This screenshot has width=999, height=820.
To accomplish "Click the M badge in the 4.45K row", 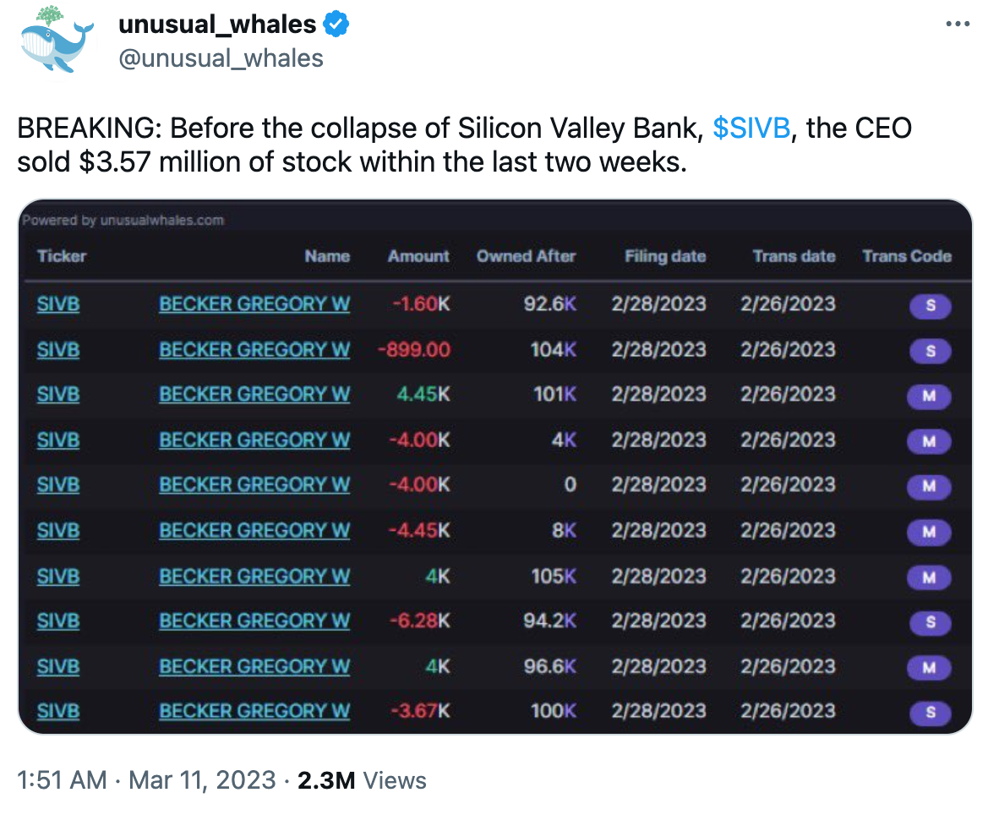I will (929, 396).
